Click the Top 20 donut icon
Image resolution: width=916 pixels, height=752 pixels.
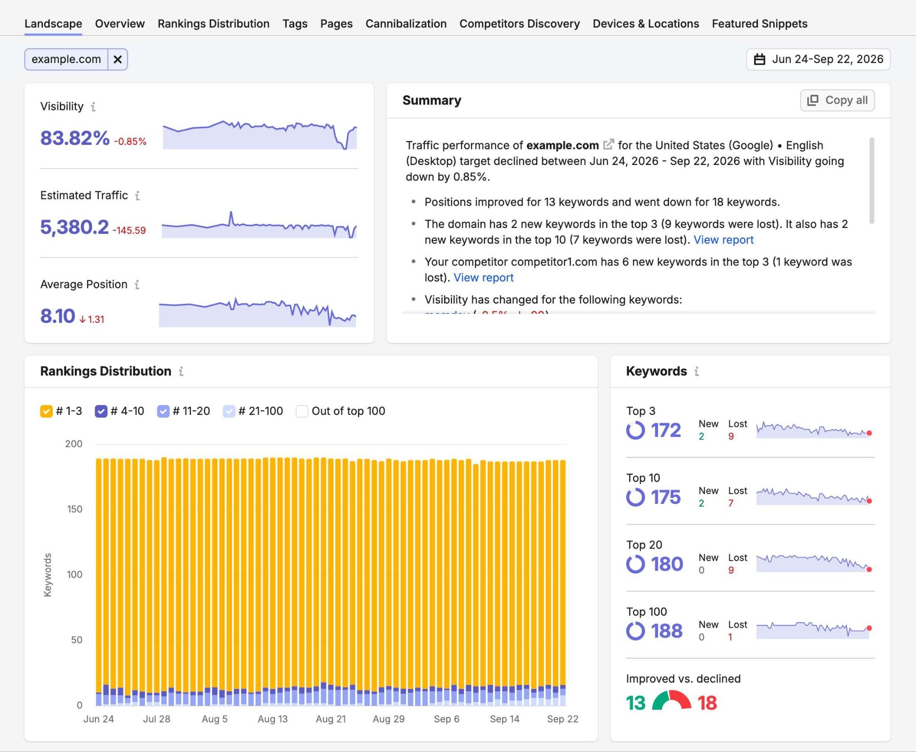tap(636, 564)
